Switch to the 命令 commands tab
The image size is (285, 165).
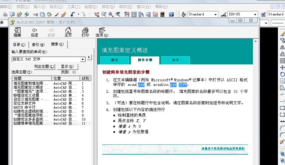point(175,60)
